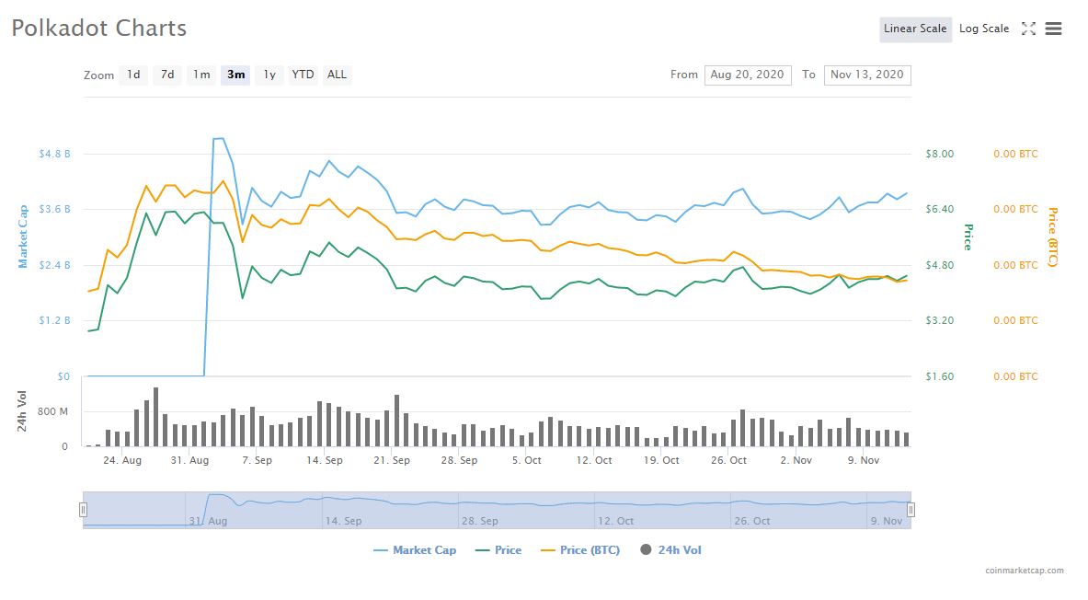
Task: Grab the right navigator range handle
Action: coord(911,510)
